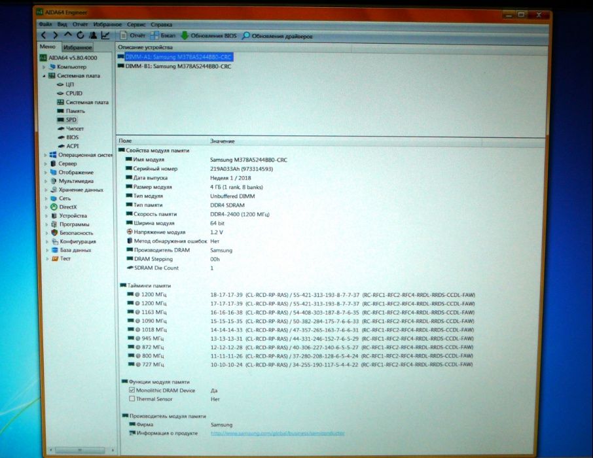Open the Избранное menu in the menu bar

click(x=107, y=24)
